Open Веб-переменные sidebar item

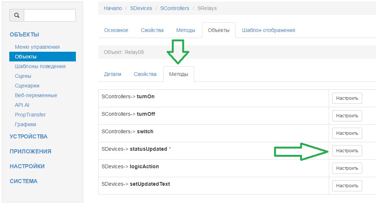pos(36,95)
